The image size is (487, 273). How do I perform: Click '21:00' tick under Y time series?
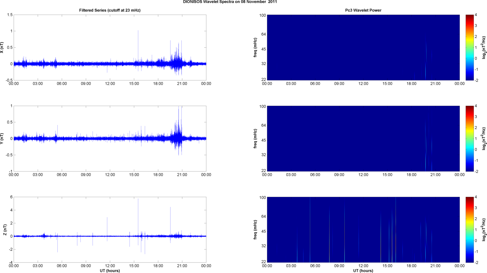(182, 175)
